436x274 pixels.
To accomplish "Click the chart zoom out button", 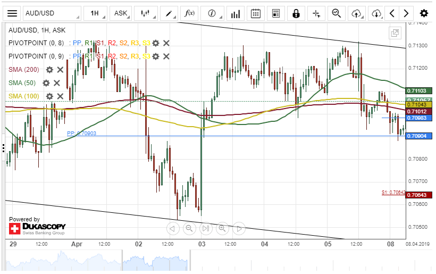I will pos(189,229).
